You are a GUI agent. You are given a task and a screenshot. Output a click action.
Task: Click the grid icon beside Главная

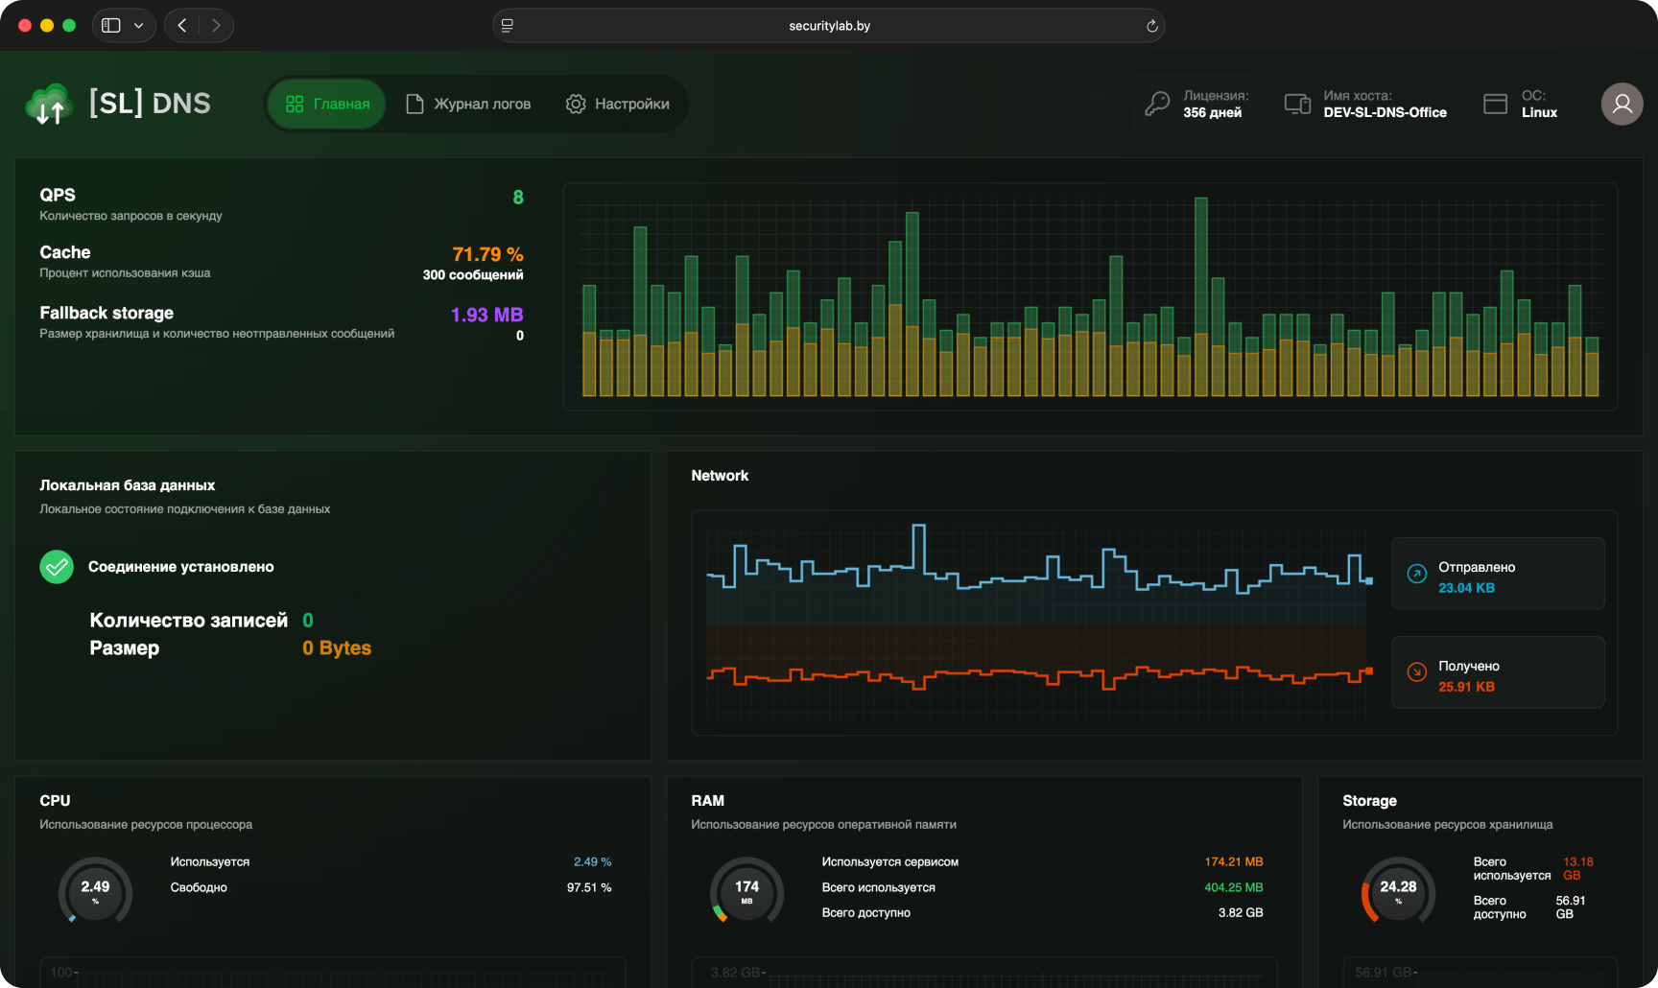pos(295,104)
